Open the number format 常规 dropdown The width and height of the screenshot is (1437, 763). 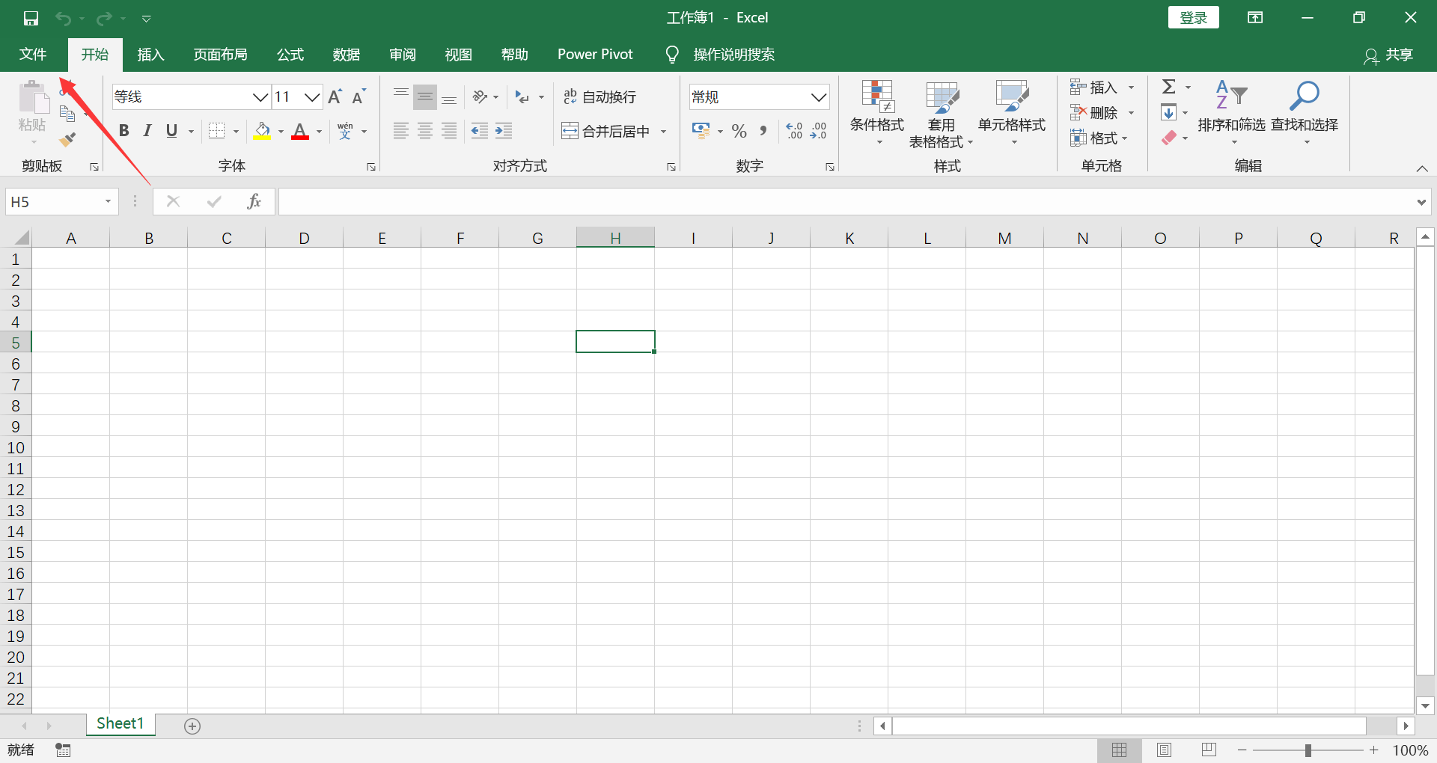click(819, 96)
